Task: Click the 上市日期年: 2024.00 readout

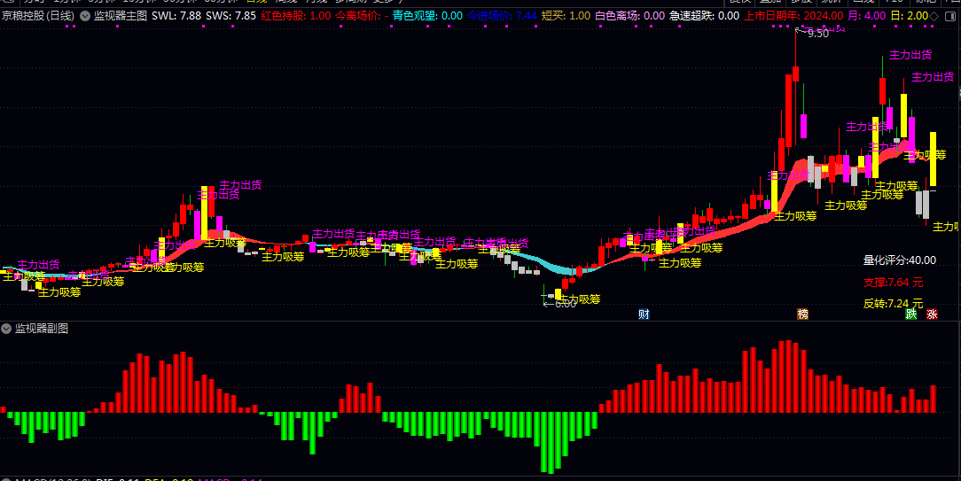Action: tap(793, 16)
